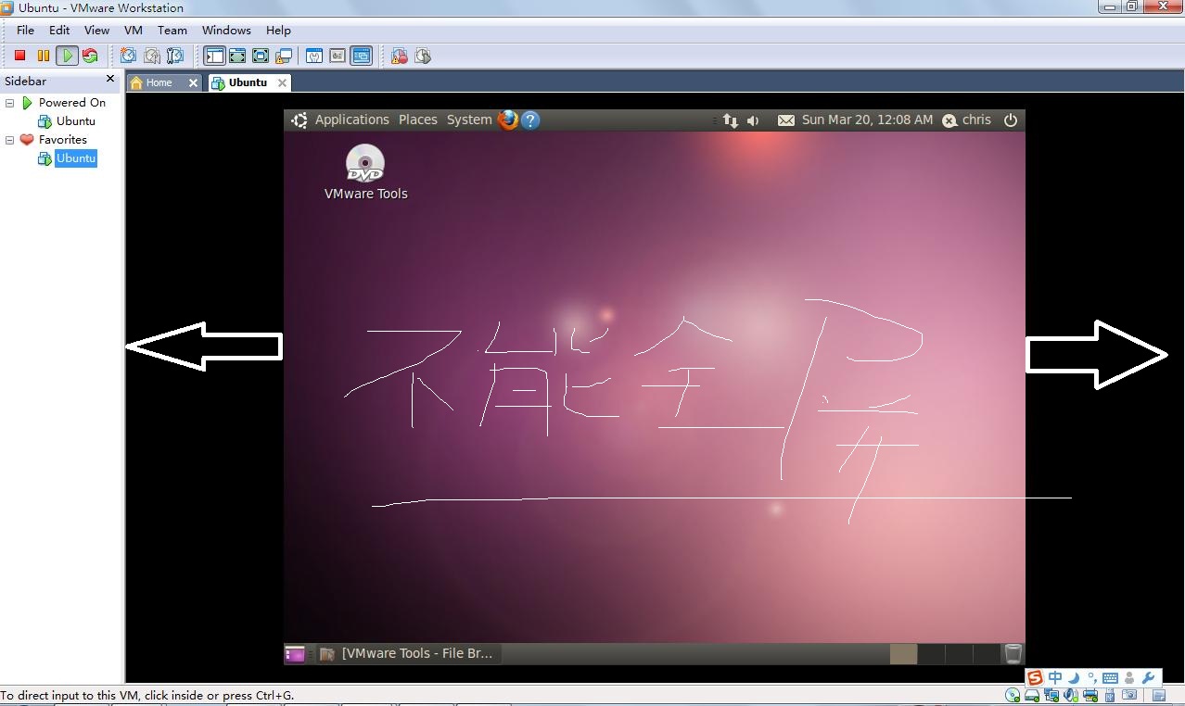Open the Trash icon in Ubuntu bottom panel
1185x706 pixels.
pos(1013,653)
